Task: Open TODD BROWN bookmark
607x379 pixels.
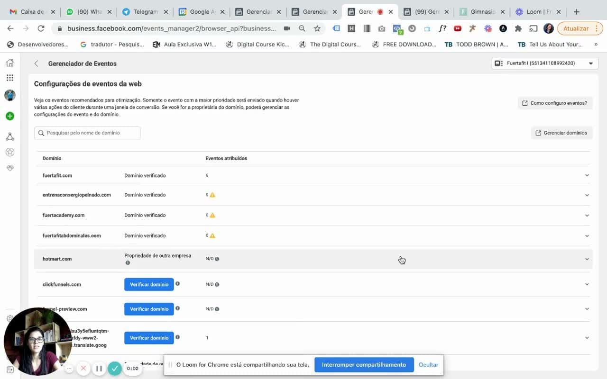Action: pos(476,45)
